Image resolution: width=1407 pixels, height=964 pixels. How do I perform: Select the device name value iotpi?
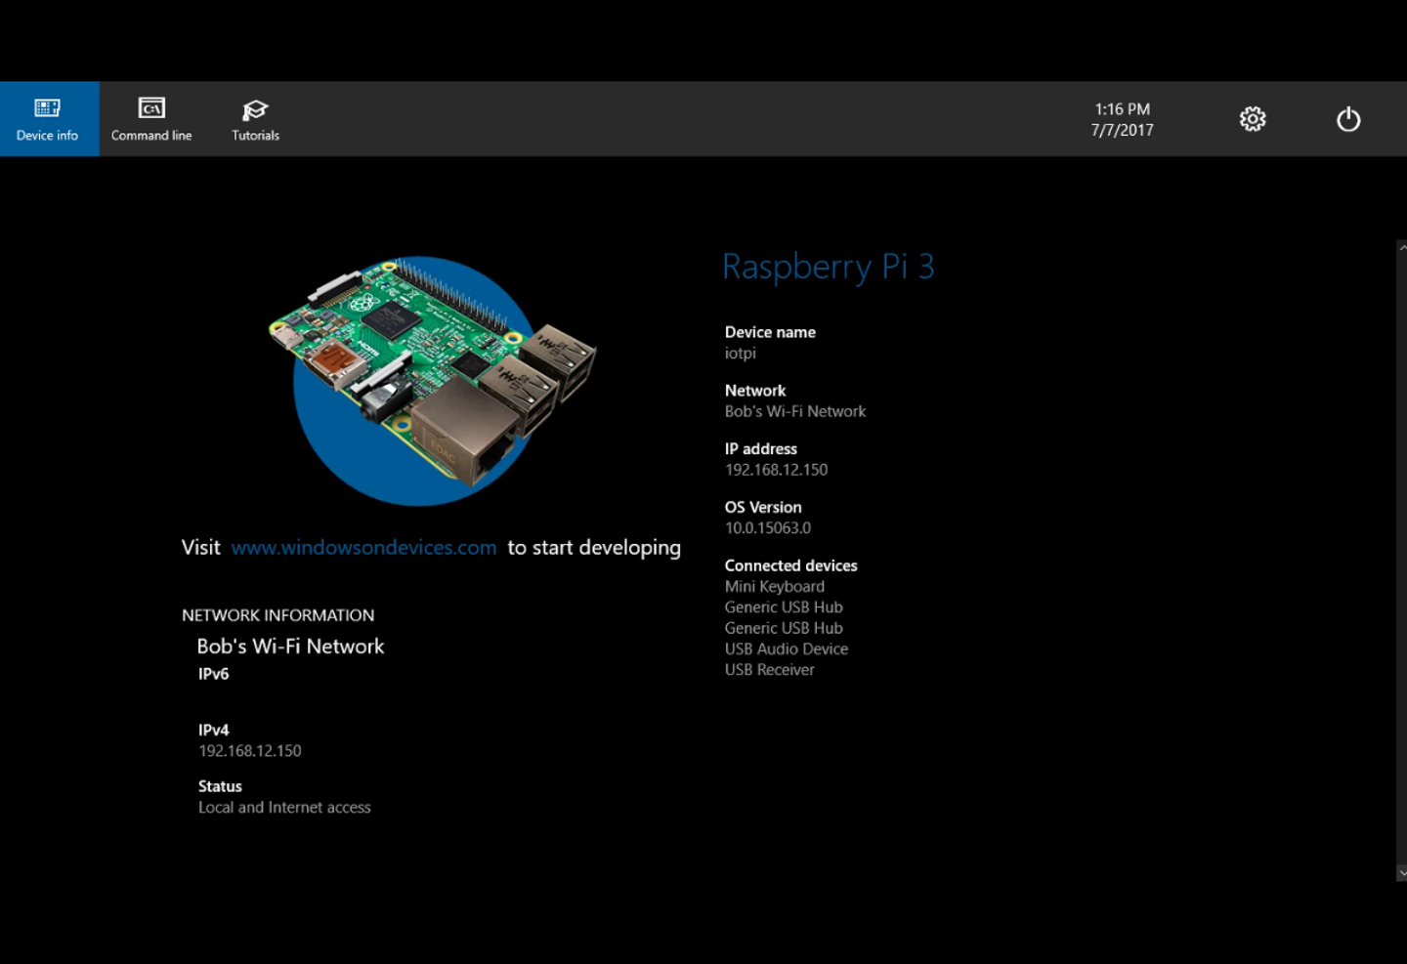pyautogui.click(x=740, y=354)
